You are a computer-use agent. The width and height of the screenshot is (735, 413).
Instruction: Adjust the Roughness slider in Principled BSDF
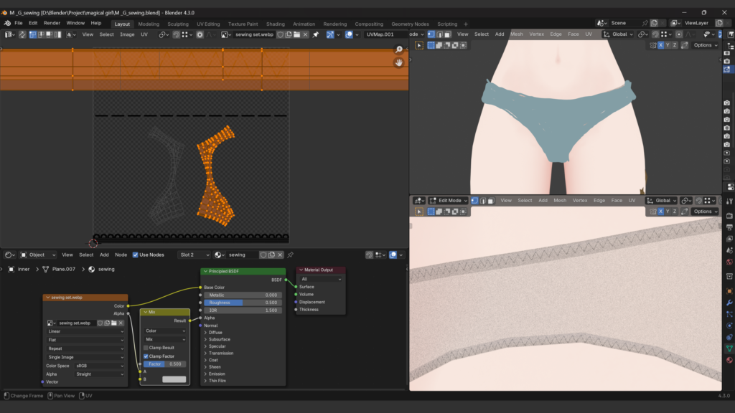243,303
